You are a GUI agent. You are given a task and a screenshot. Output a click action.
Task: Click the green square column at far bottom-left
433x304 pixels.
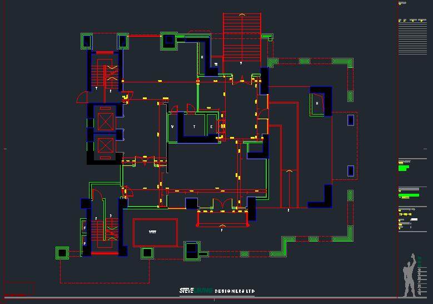[61, 253]
